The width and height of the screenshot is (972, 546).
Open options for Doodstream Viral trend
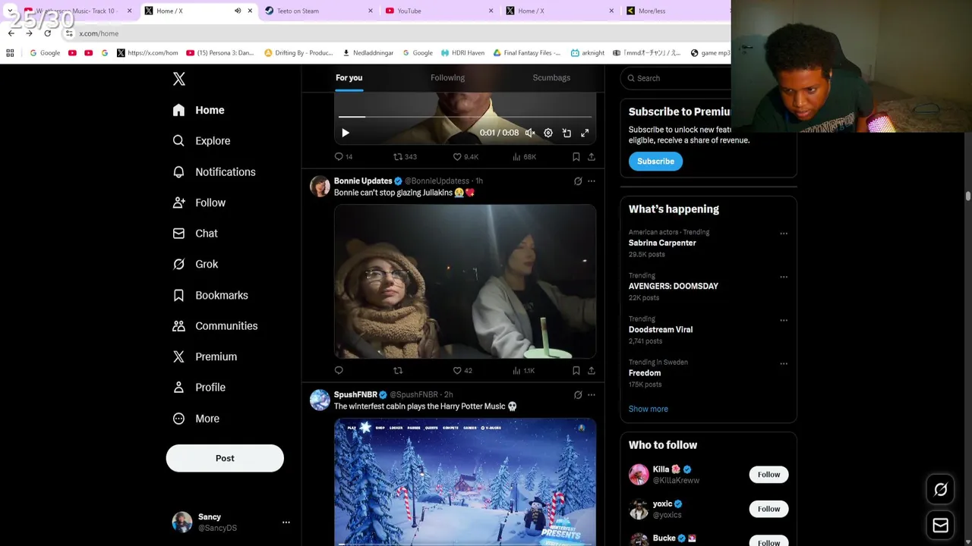(784, 320)
